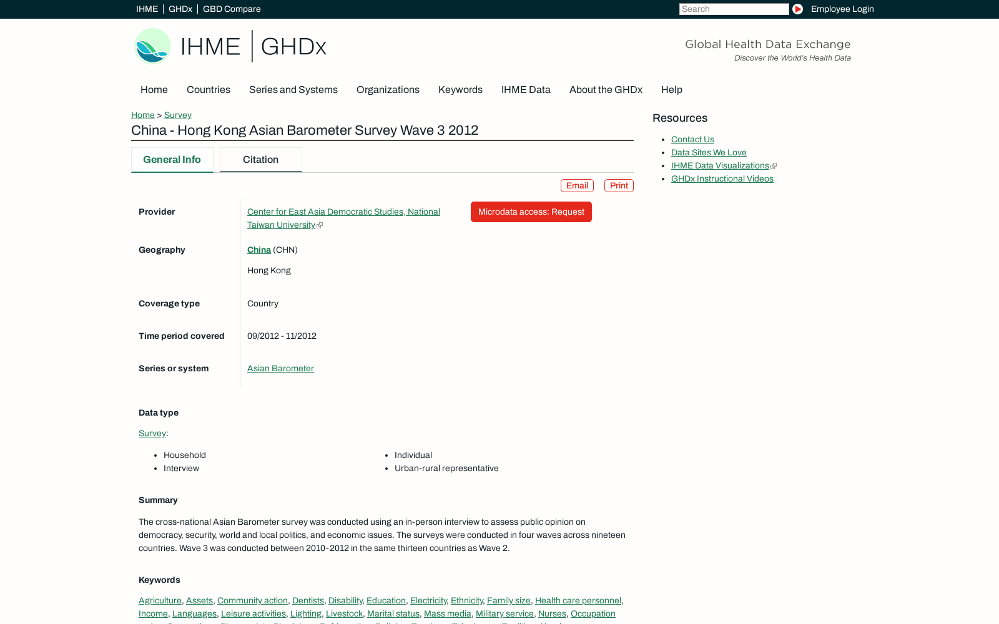This screenshot has width=999, height=624.
Task: Open GHDx link in top bar
Action: [x=180, y=9]
